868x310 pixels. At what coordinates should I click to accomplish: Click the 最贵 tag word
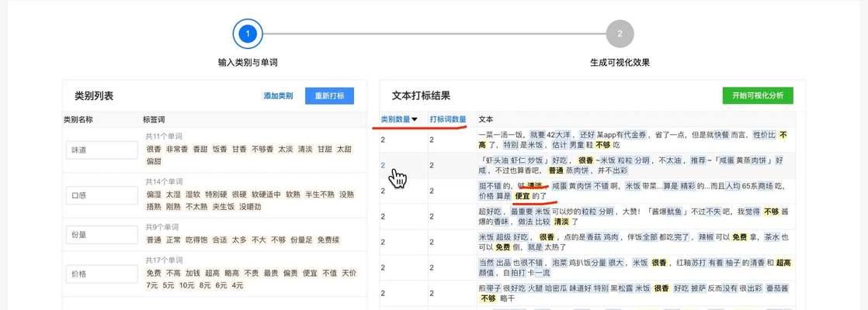pyautogui.click(x=271, y=273)
